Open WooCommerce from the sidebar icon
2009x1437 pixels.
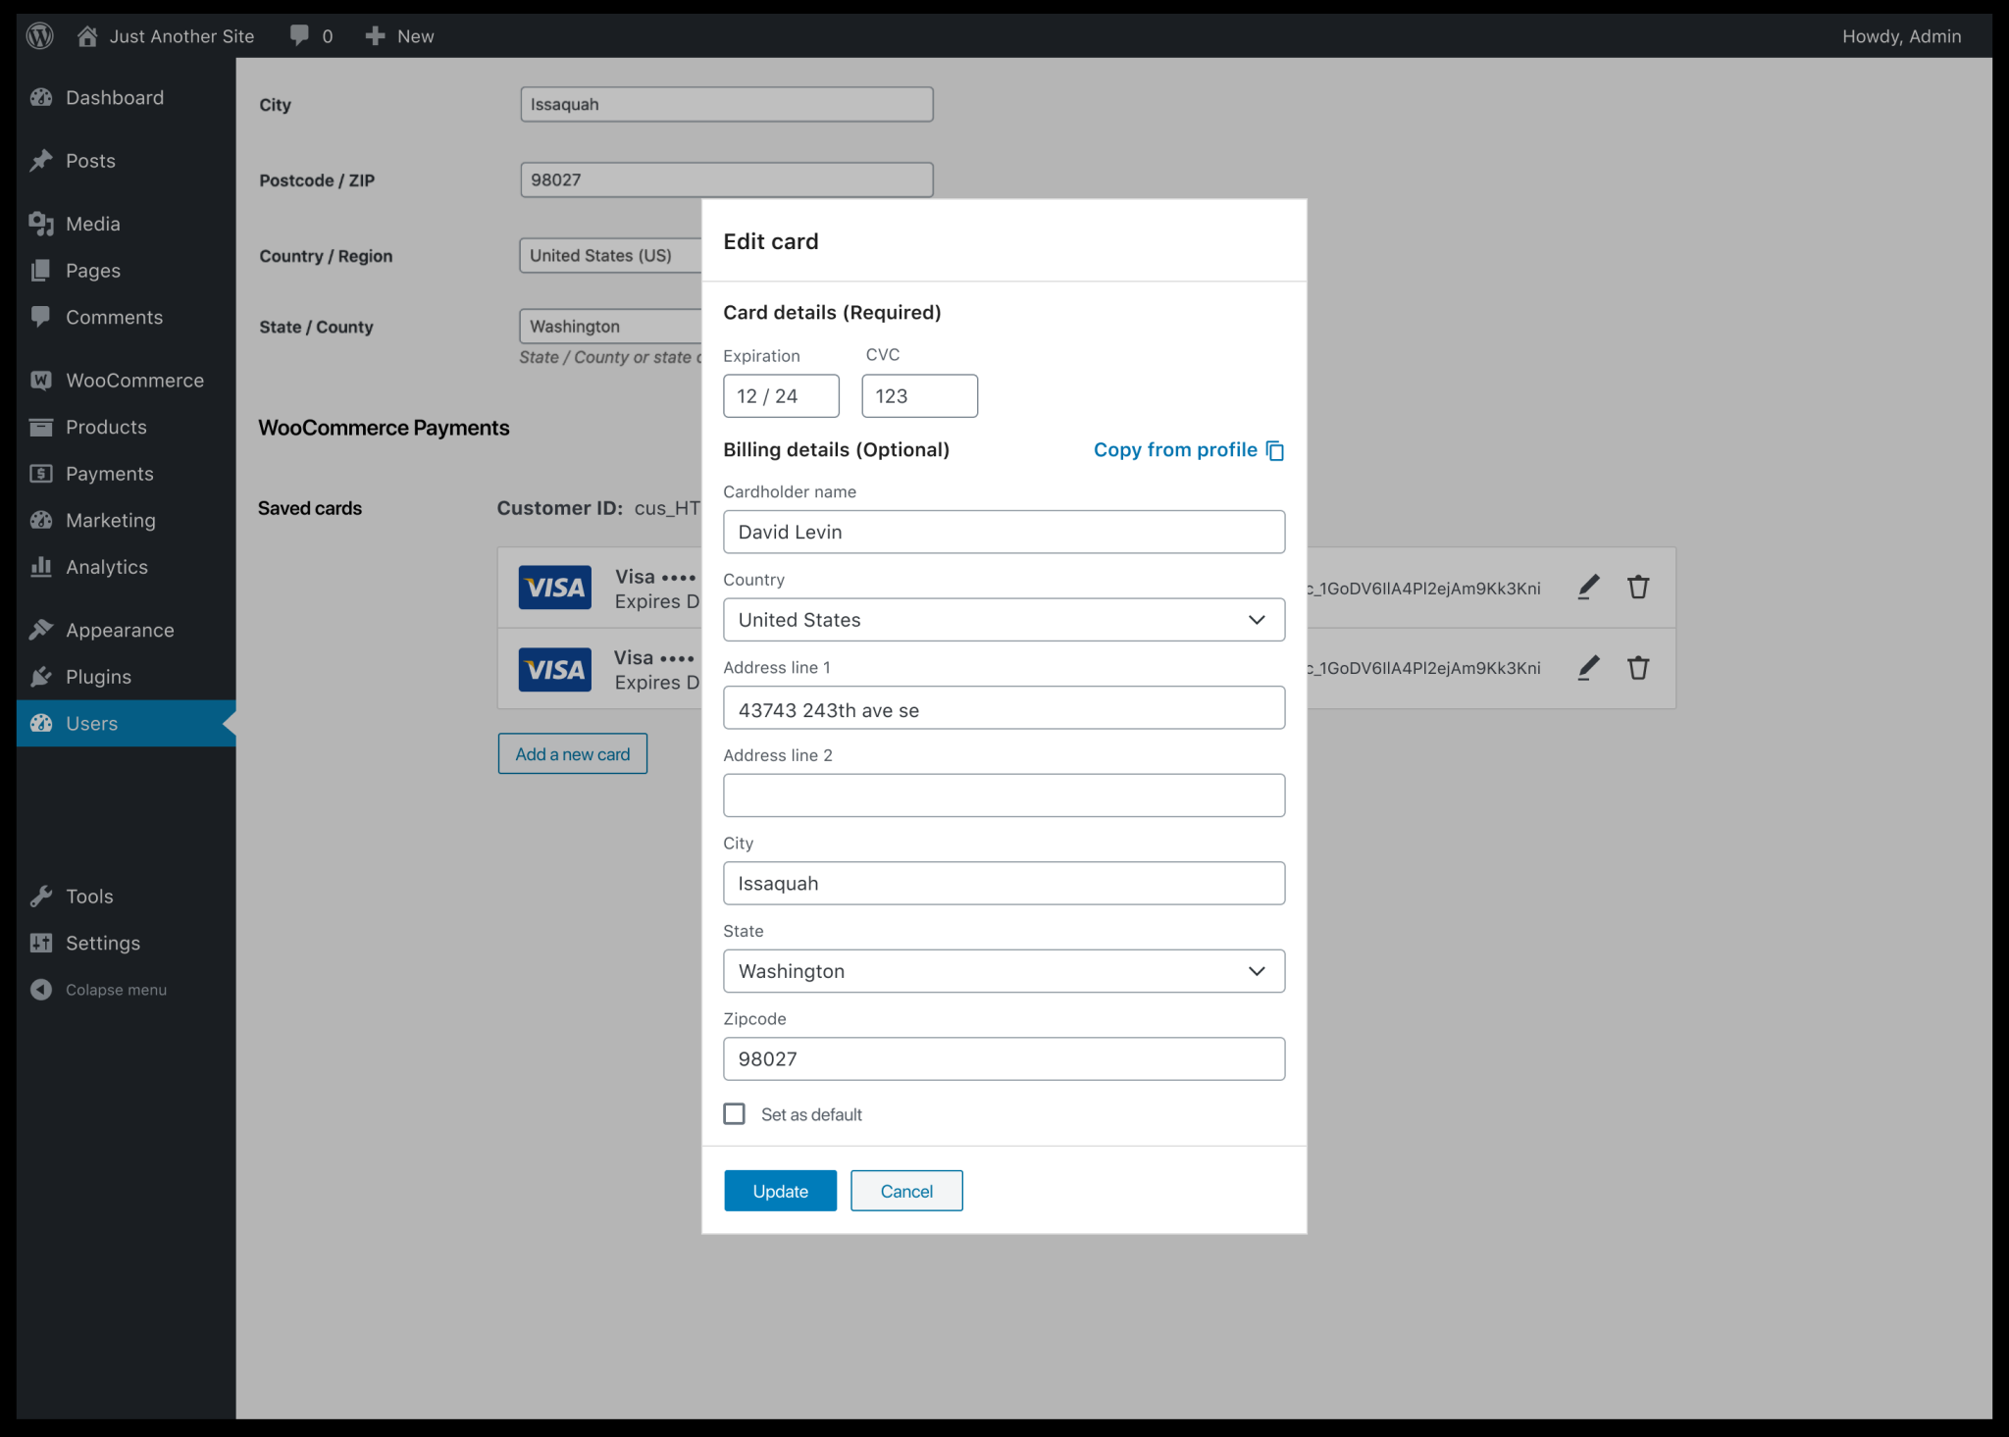click(40, 380)
